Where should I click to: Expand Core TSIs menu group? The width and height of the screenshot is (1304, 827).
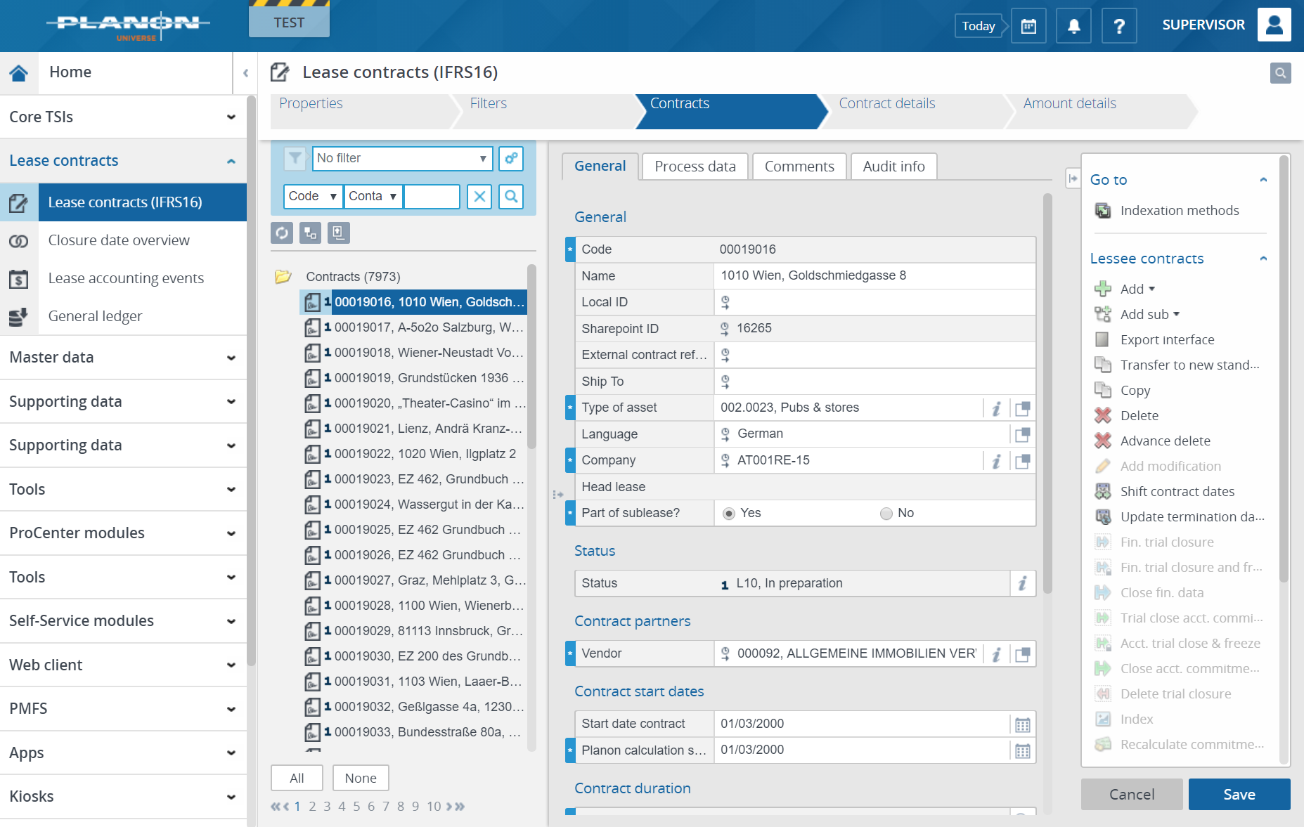123,117
